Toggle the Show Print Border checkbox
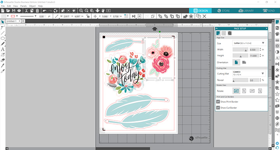Image resolution: width=280 pixels, height=150 pixels. pyautogui.click(x=218, y=102)
